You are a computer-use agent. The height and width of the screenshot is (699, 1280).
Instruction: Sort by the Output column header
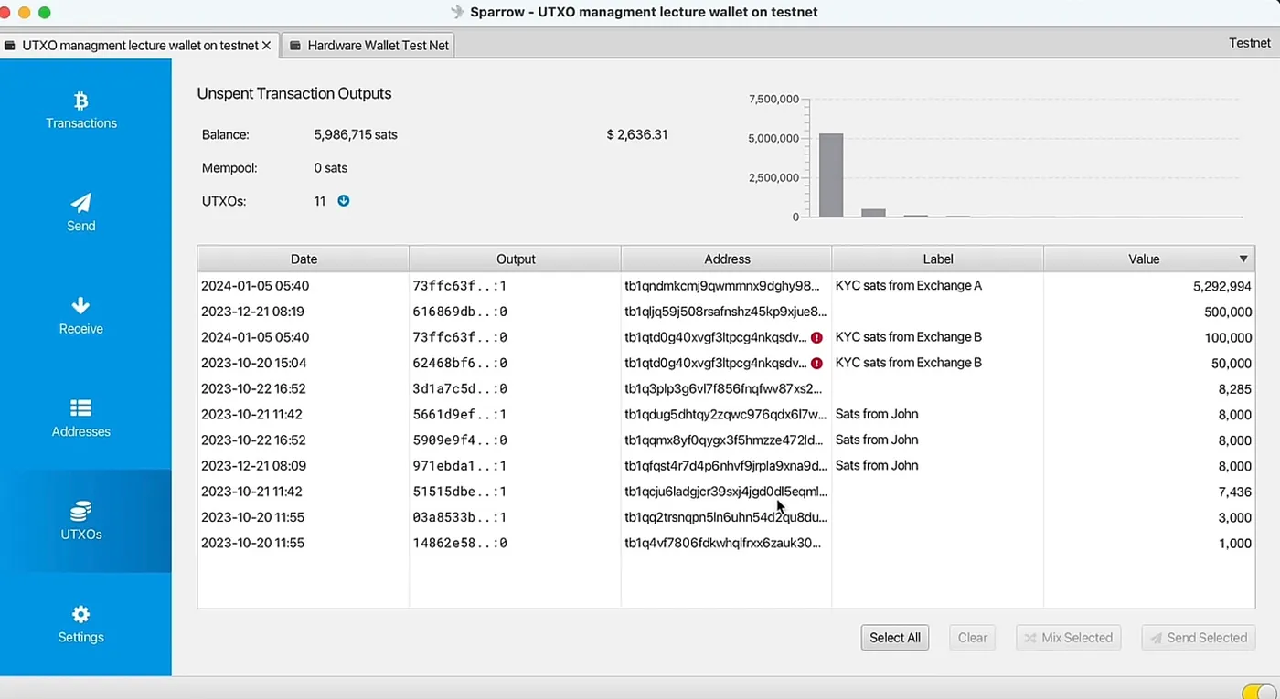point(516,259)
